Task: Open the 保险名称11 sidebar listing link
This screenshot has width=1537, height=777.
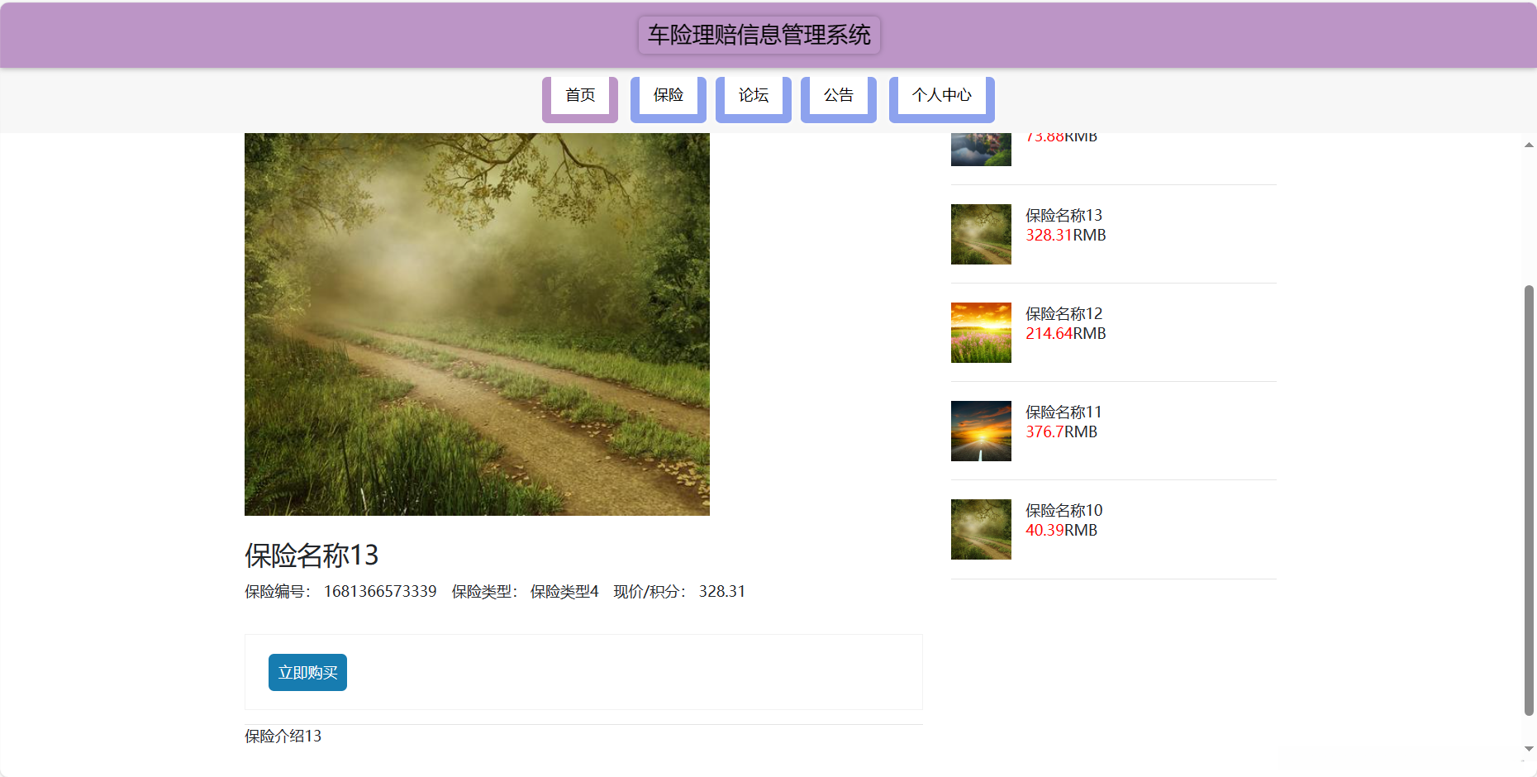Action: [x=1063, y=412]
